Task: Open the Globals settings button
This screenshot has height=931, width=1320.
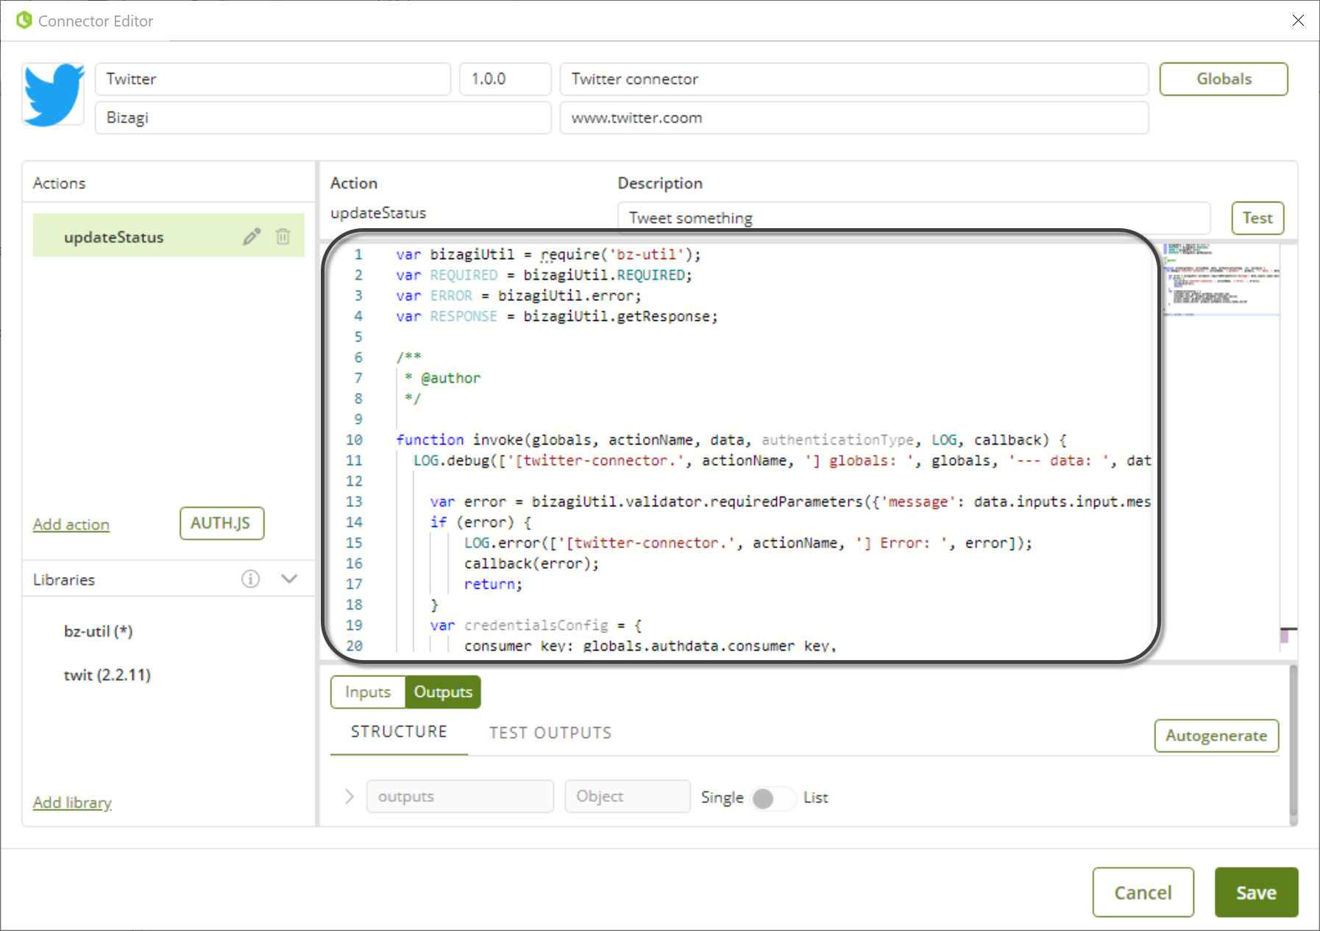Action: (x=1224, y=79)
